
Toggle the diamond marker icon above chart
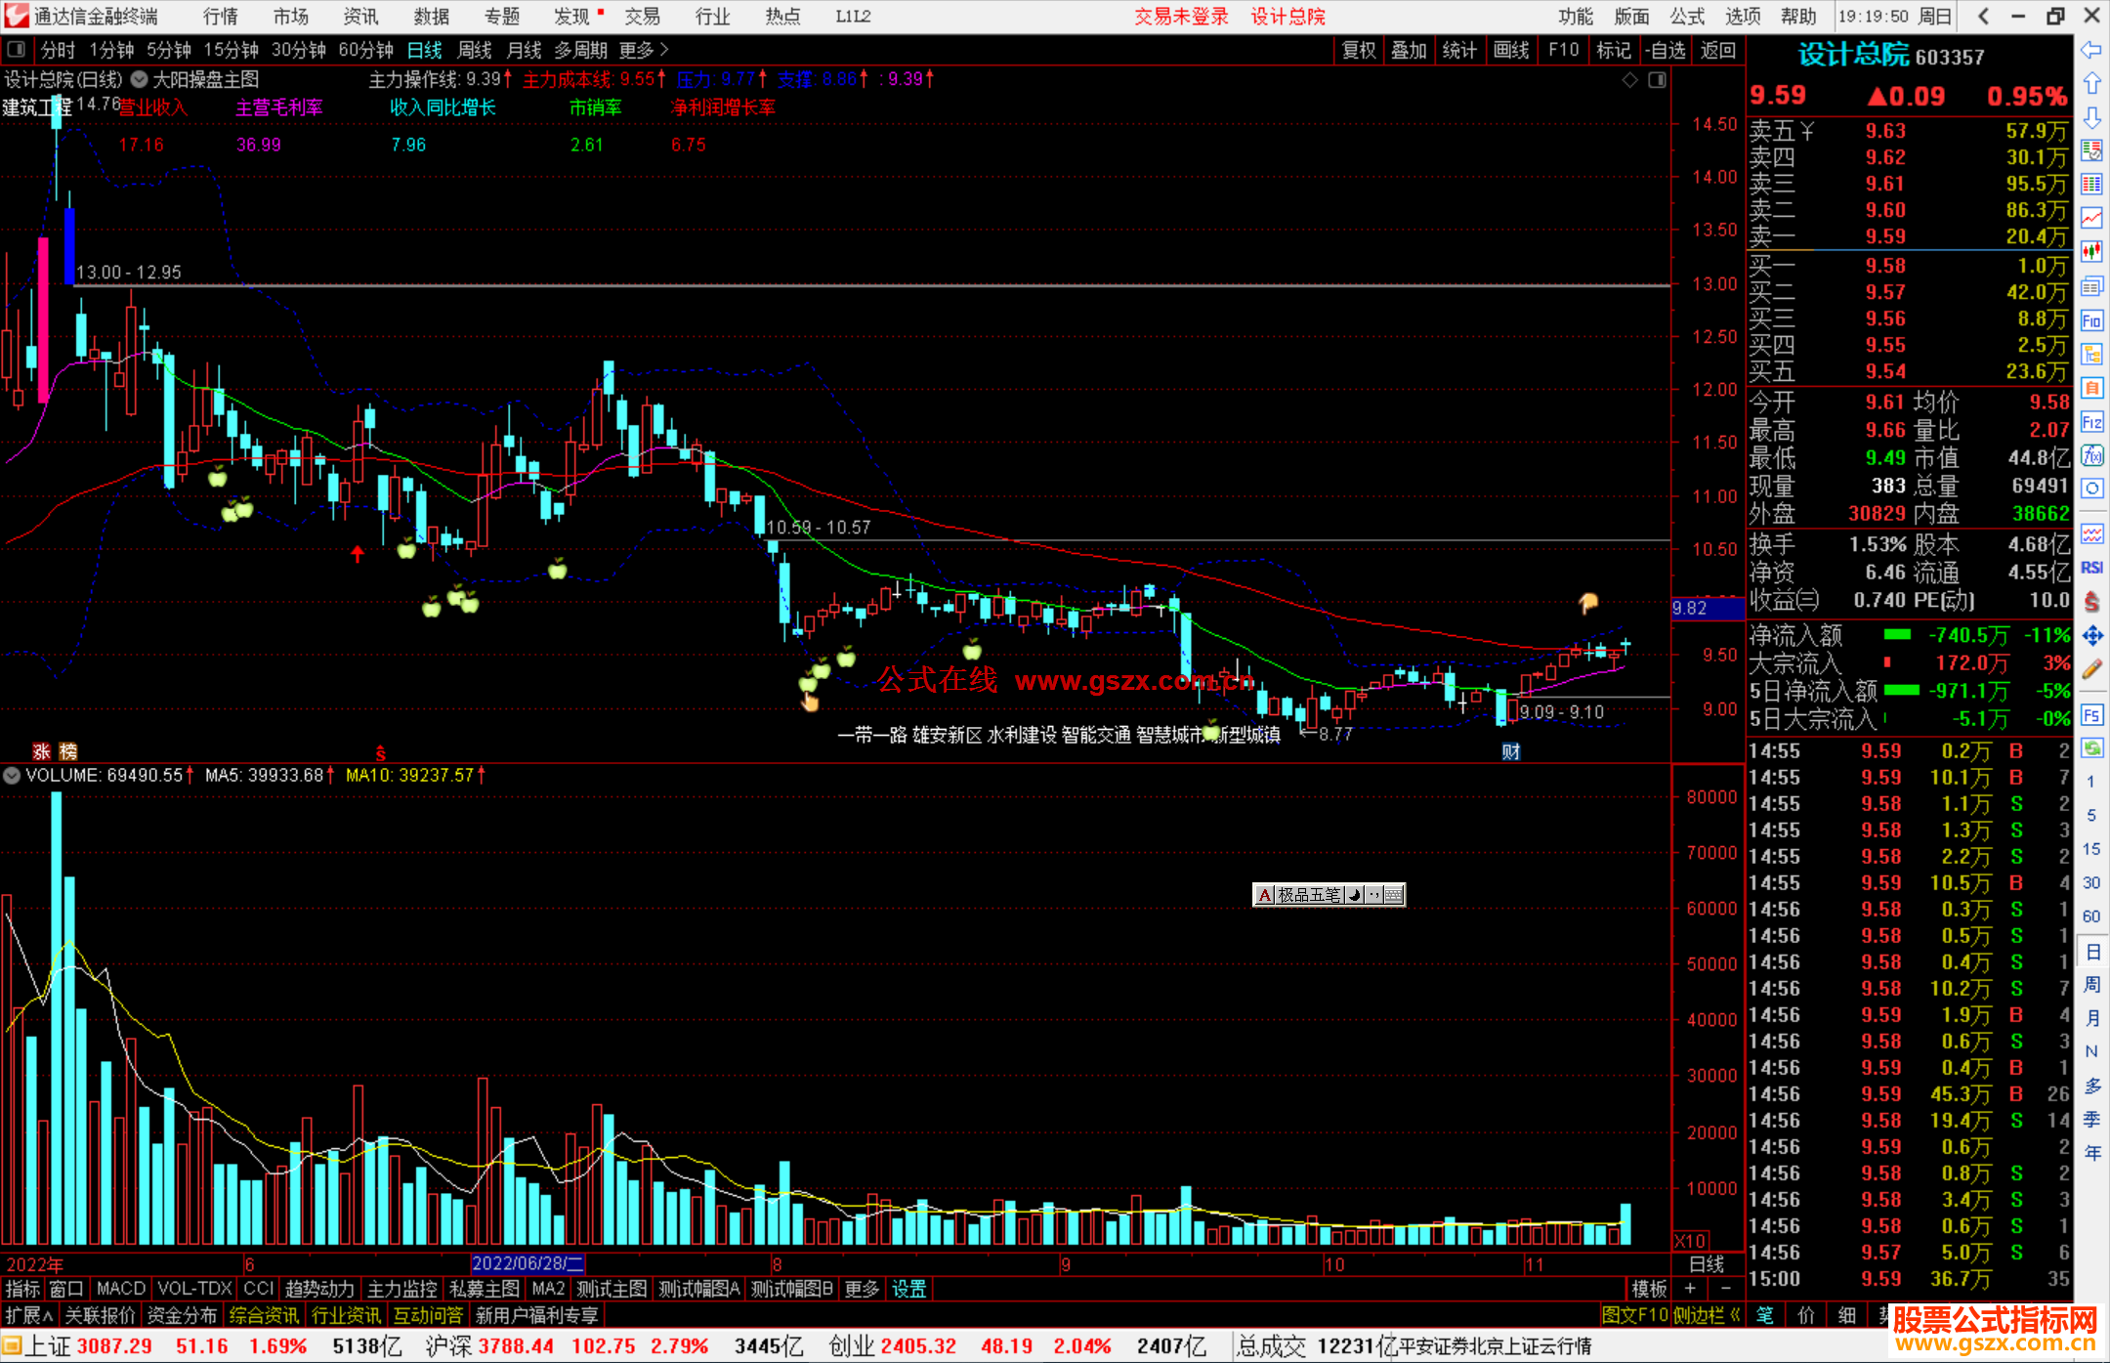(1629, 80)
